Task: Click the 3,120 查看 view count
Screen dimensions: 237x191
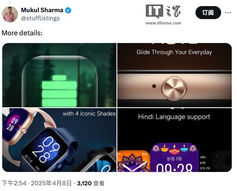Action: [x=91, y=183]
